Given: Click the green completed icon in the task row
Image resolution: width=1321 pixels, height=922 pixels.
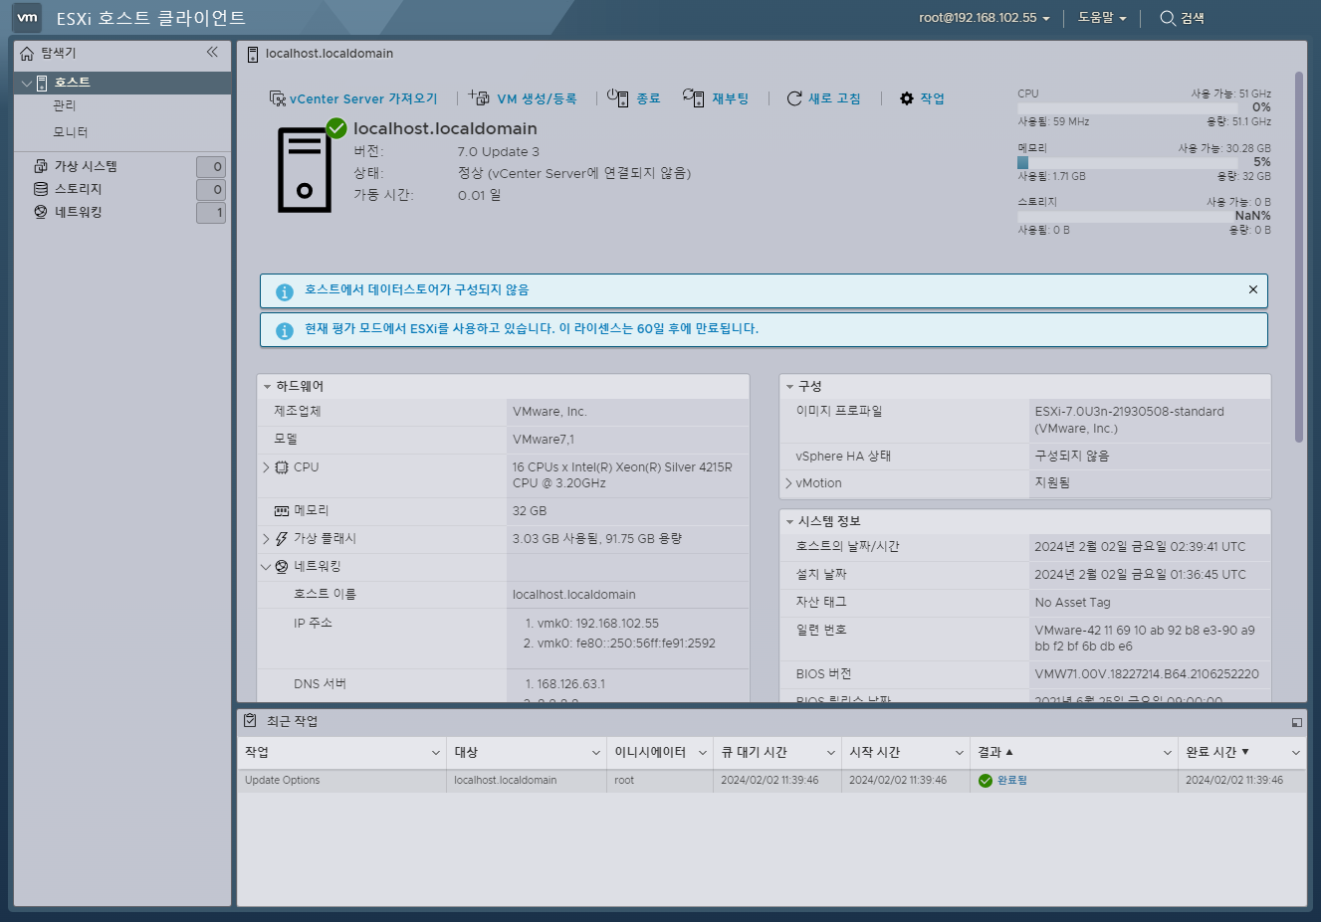Looking at the screenshot, I should point(986,781).
